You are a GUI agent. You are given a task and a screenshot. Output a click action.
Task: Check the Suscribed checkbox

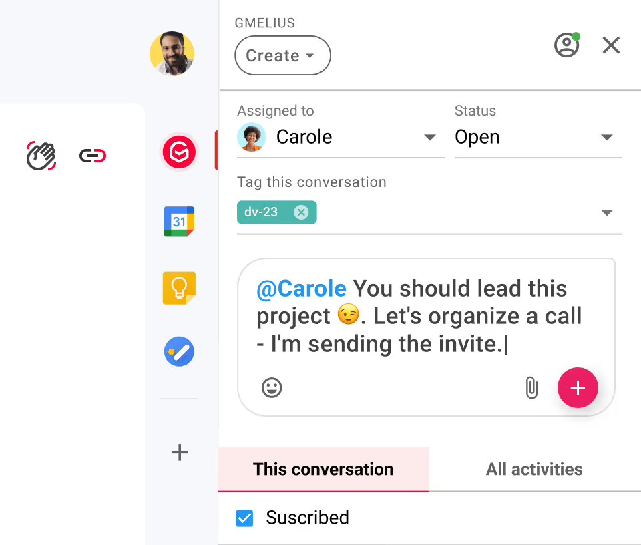(x=244, y=518)
